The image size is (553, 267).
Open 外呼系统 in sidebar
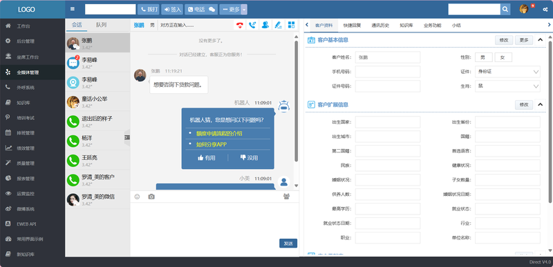tap(32, 87)
